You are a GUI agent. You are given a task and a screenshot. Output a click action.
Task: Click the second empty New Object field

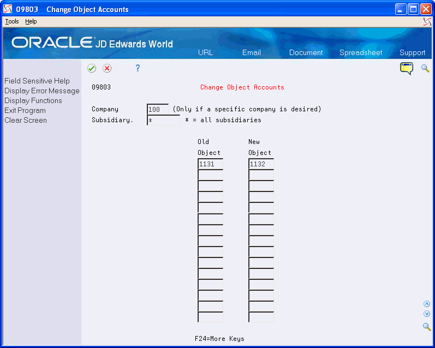pyautogui.click(x=261, y=186)
